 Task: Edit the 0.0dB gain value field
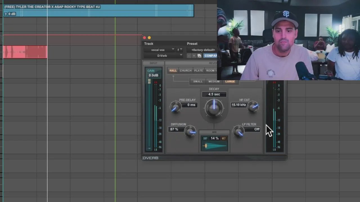(x=153, y=75)
